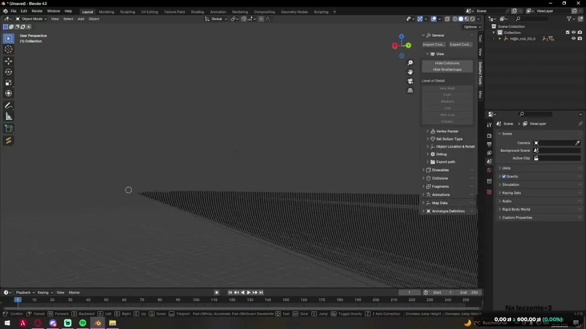Select the Move tool
The width and height of the screenshot is (586, 329).
[8, 61]
